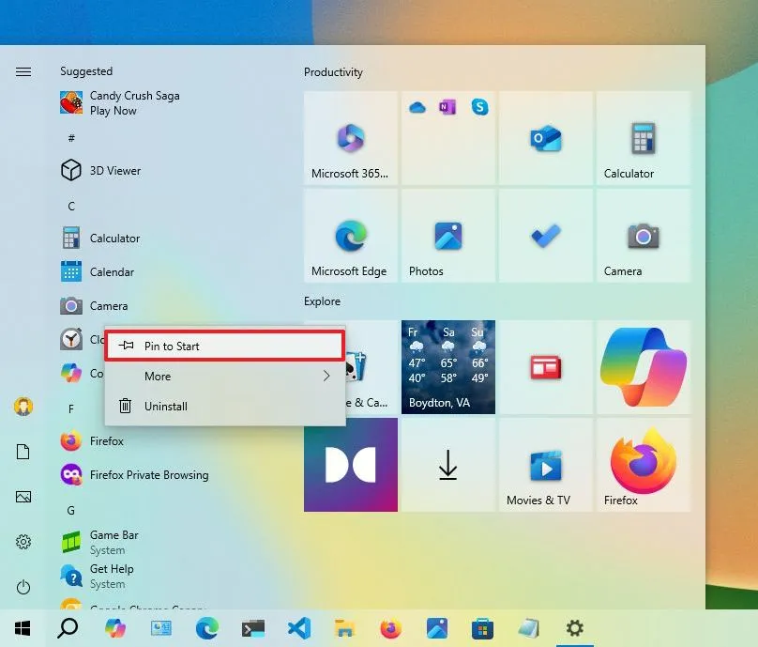Open the Microsoft 365 tile

point(350,138)
